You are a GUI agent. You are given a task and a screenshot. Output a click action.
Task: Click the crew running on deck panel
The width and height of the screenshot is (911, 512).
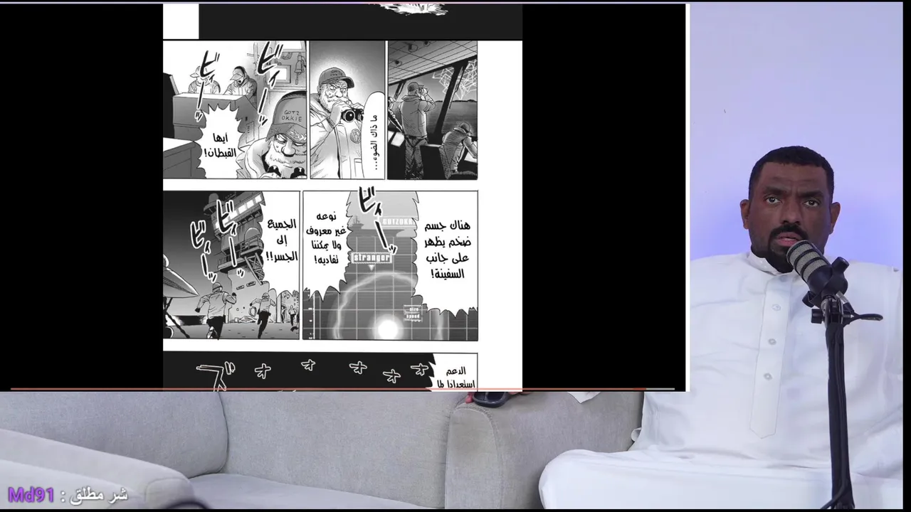click(231, 265)
